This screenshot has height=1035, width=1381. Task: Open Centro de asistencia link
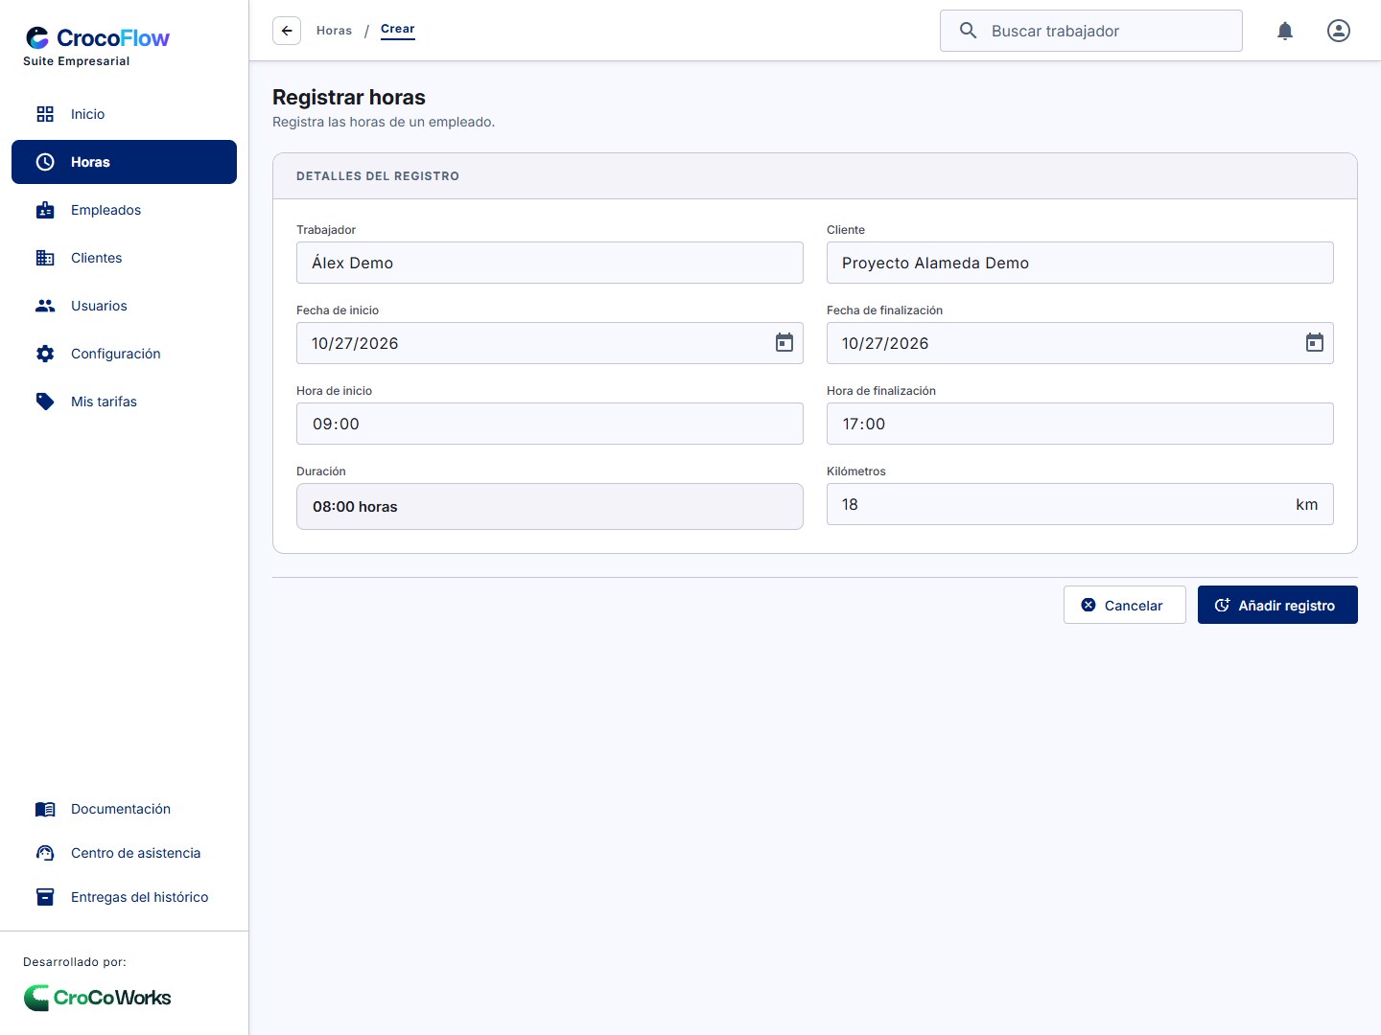point(124,853)
